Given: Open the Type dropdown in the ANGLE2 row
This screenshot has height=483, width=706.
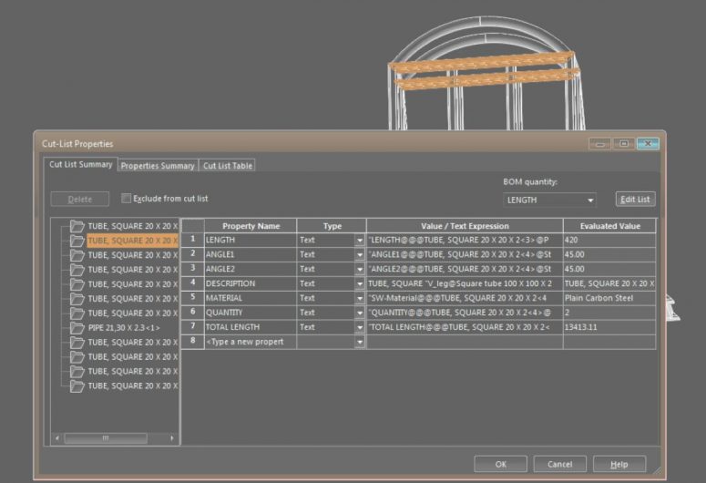Looking at the screenshot, I should click(x=359, y=269).
